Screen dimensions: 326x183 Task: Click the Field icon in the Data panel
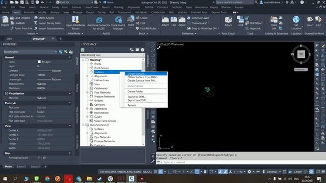pyautogui.click(x=240, y=19)
